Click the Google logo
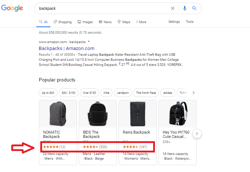 [x=12, y=8]
